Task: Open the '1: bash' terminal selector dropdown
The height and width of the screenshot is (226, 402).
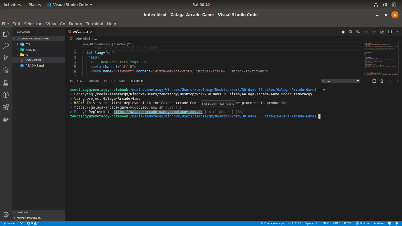Action: tap(340, 81)
